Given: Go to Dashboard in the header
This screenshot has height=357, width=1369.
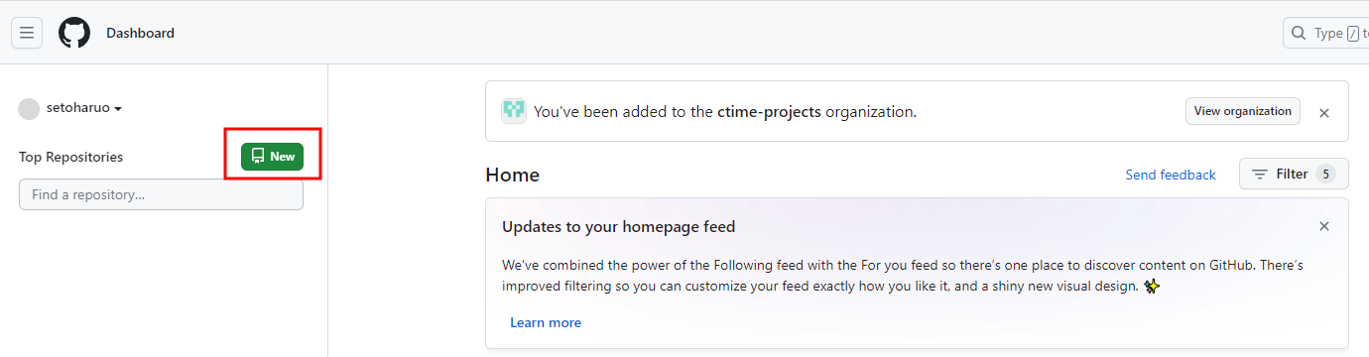Looking at the screenshot, I should point(141,33).
